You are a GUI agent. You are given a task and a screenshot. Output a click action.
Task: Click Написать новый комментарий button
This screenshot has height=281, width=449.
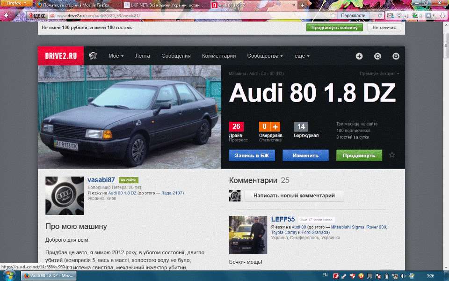pyautogui.click(x=294, y=196)
